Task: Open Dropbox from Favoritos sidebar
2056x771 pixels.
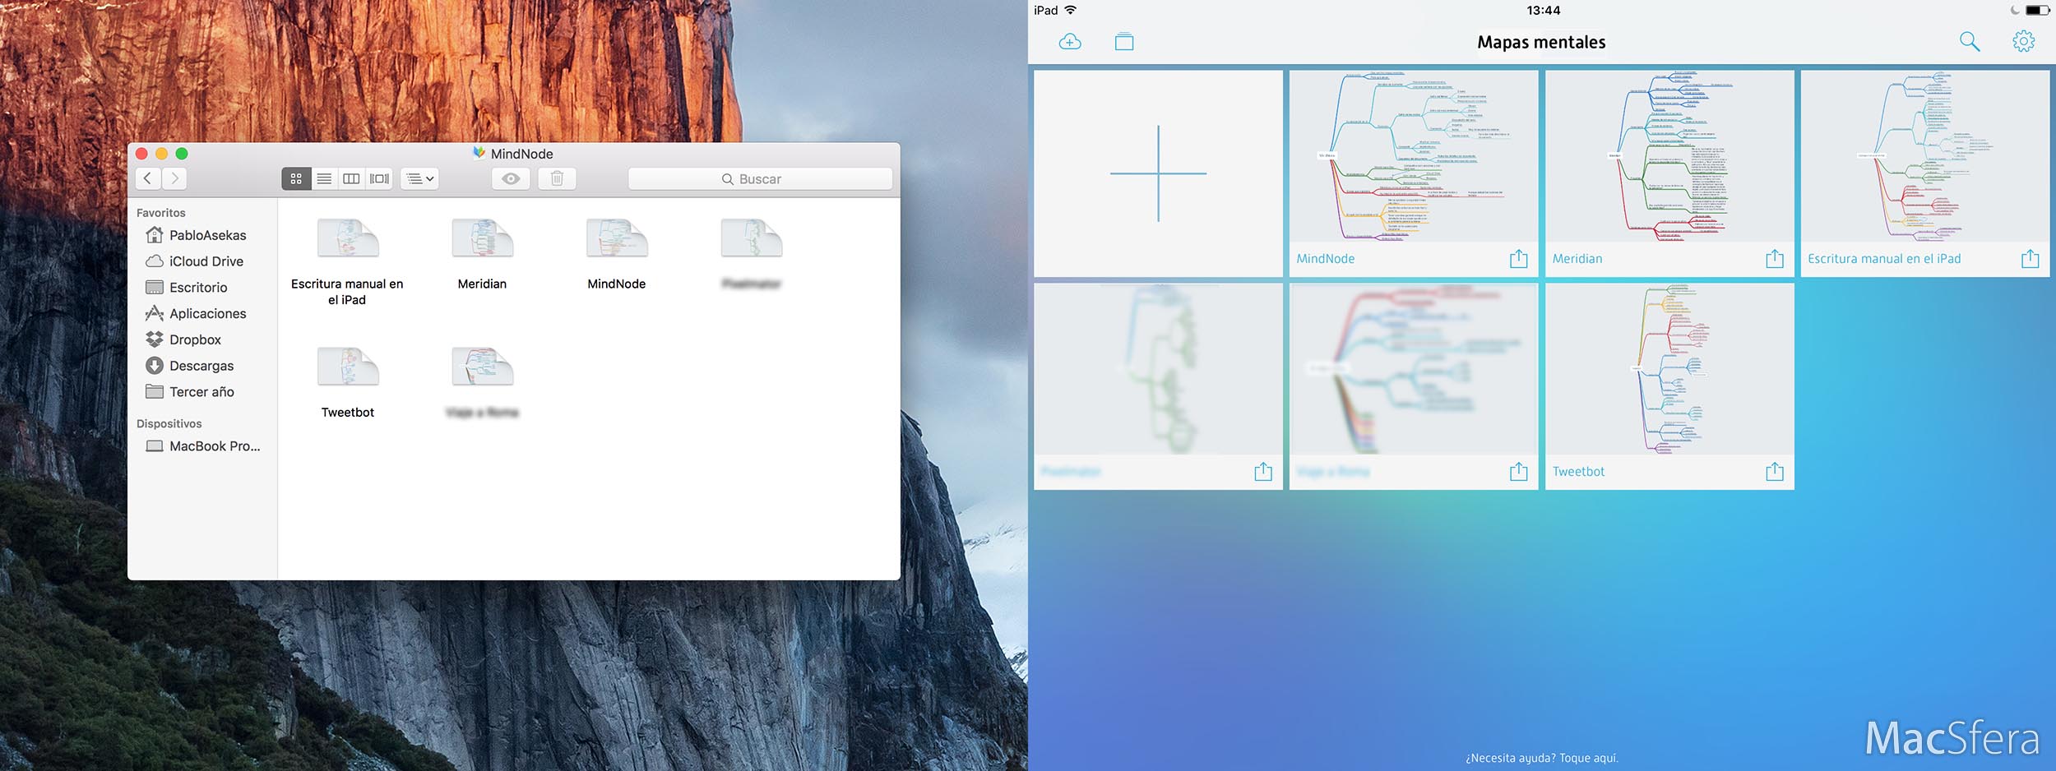Action: [195, 339]
